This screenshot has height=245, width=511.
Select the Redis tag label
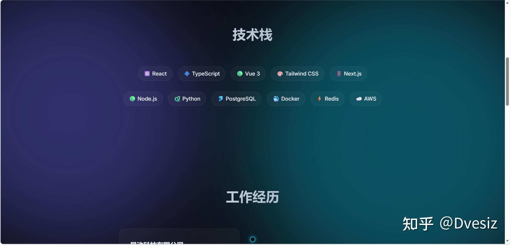click(x=332, y=99)
